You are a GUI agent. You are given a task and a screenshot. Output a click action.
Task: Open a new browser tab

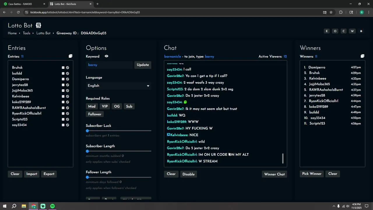(x=97, y=4)
